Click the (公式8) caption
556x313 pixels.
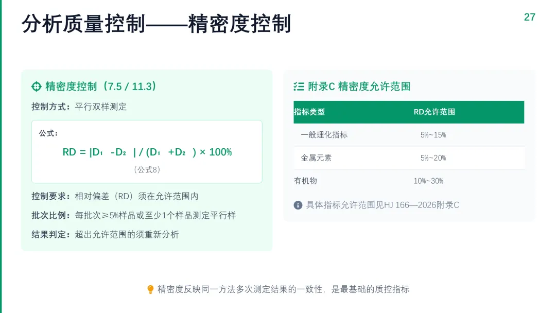pos(147,170)
